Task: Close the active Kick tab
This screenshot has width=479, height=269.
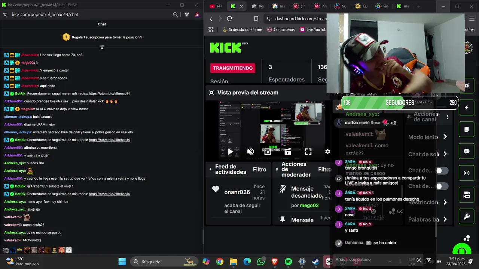Action: 241,6
